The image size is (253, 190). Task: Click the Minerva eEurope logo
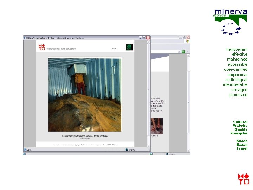pyautogui.click(x=230, y=22)
